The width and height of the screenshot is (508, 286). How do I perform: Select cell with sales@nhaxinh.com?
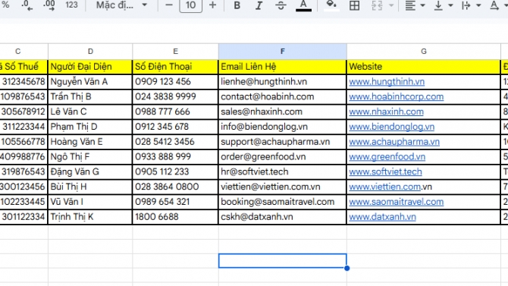coord(282,112)
